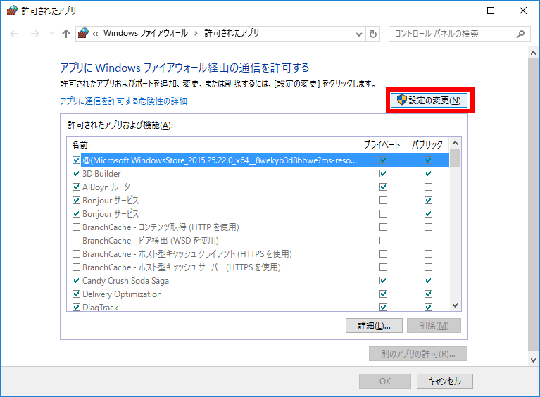
Task: Enable BranchCache コンテンツ取得 checkbox
Action: (77, 227)
